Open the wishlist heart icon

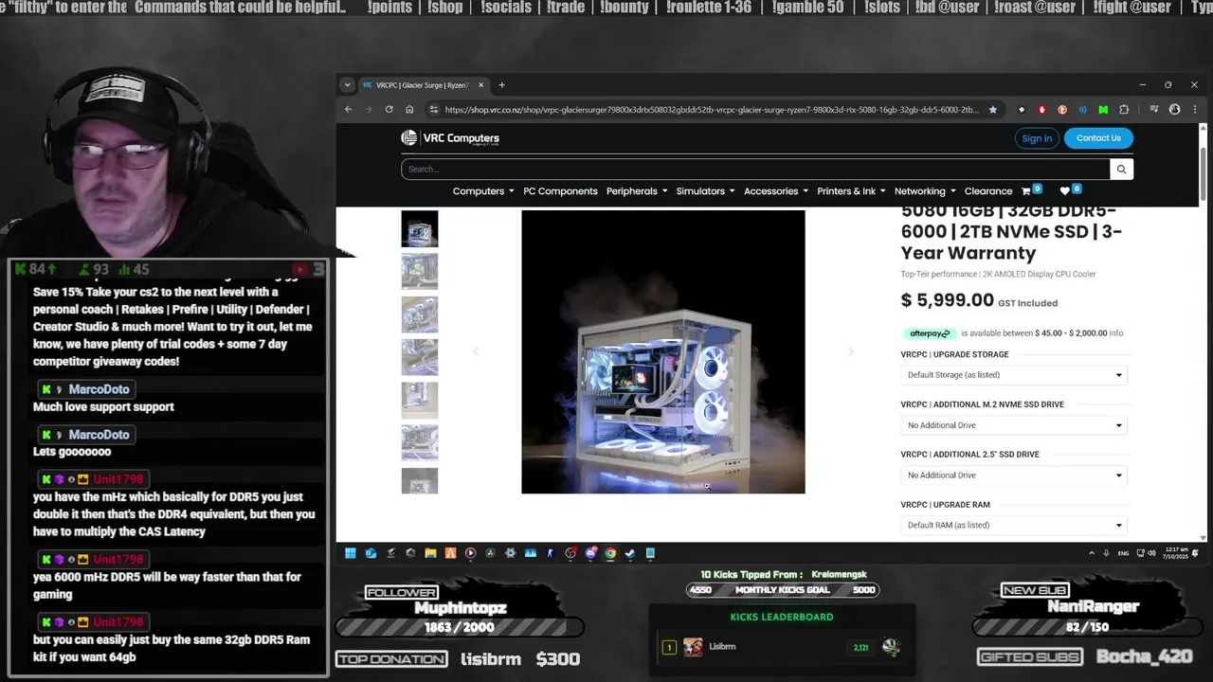click(1064, 190)
